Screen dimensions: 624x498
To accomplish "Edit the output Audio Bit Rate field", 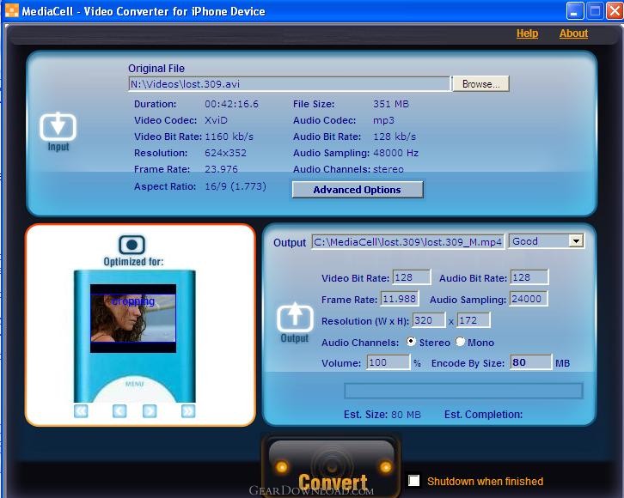I will click(x=529, y=277).
